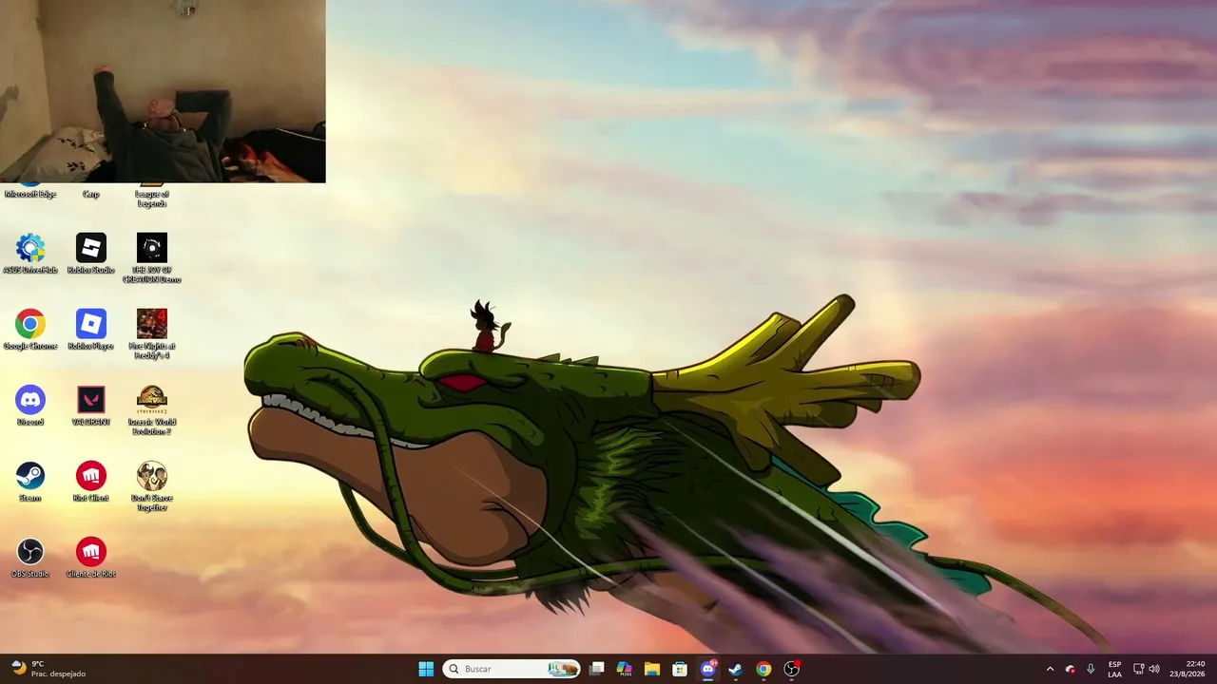The height and width of the screenshot is (684, 1217).
Task: Open File Explorer from the taskbar
Action: 652,669
